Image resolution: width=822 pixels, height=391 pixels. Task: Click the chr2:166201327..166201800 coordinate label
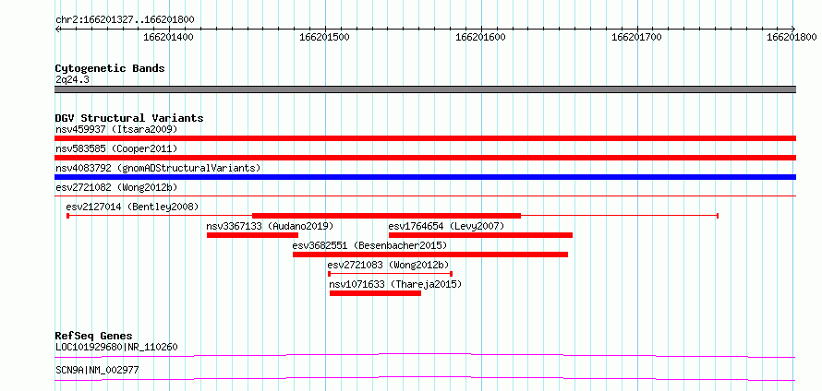click(125, 20)
